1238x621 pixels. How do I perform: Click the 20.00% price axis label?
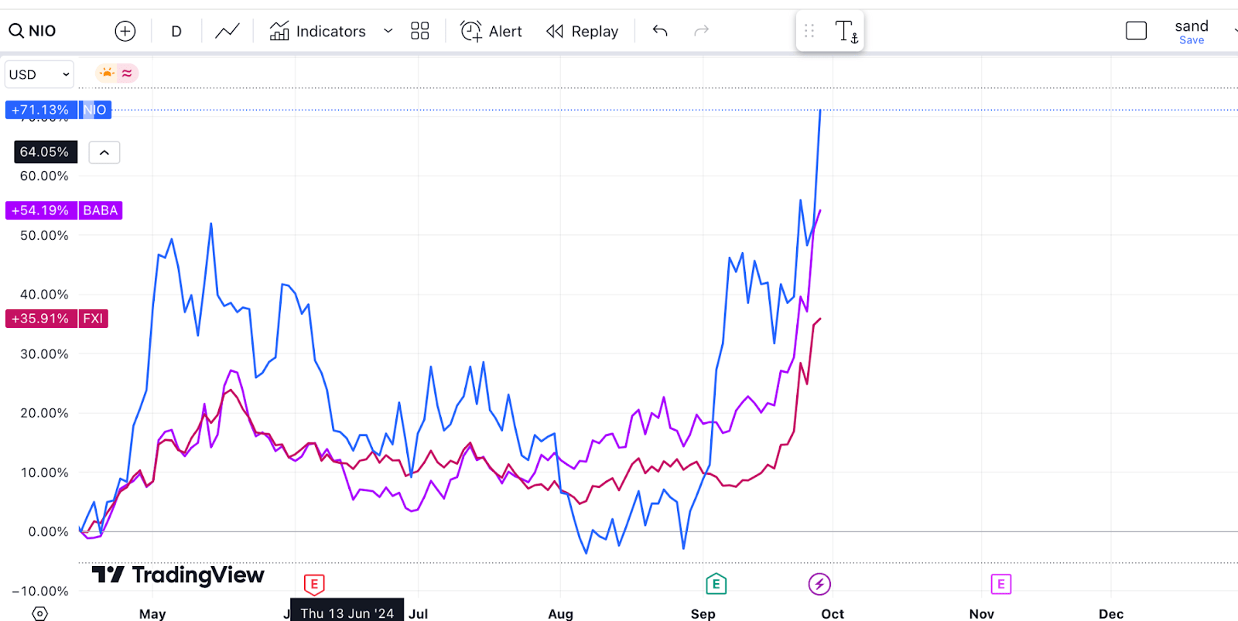click(x=44, y=413)
